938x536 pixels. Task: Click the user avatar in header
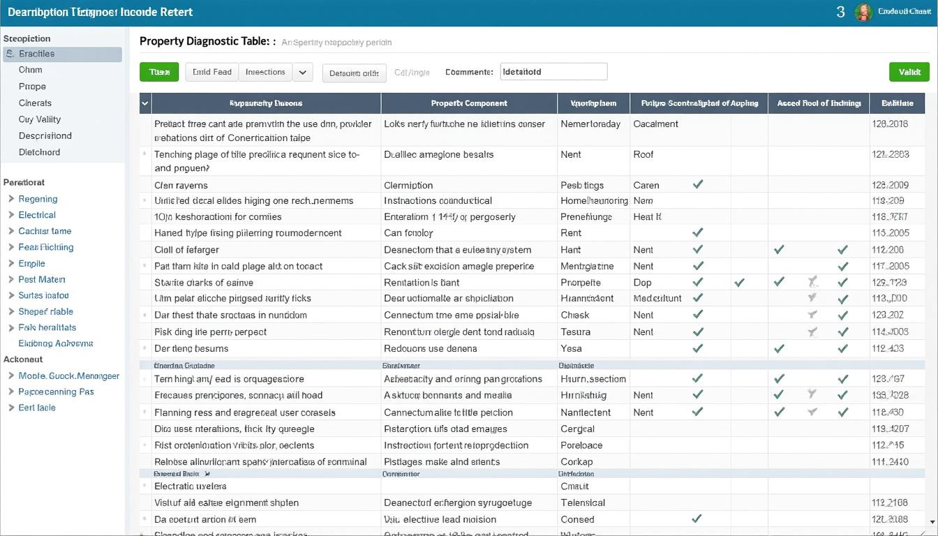pyautogui.click(x=863, y=12)
